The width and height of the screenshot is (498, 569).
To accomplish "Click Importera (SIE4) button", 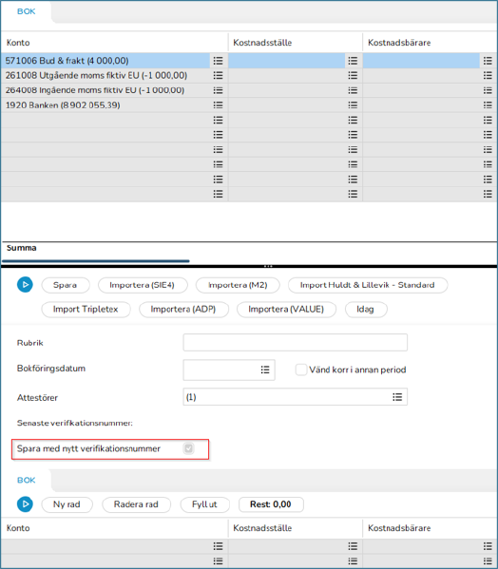I will point(143,285).
